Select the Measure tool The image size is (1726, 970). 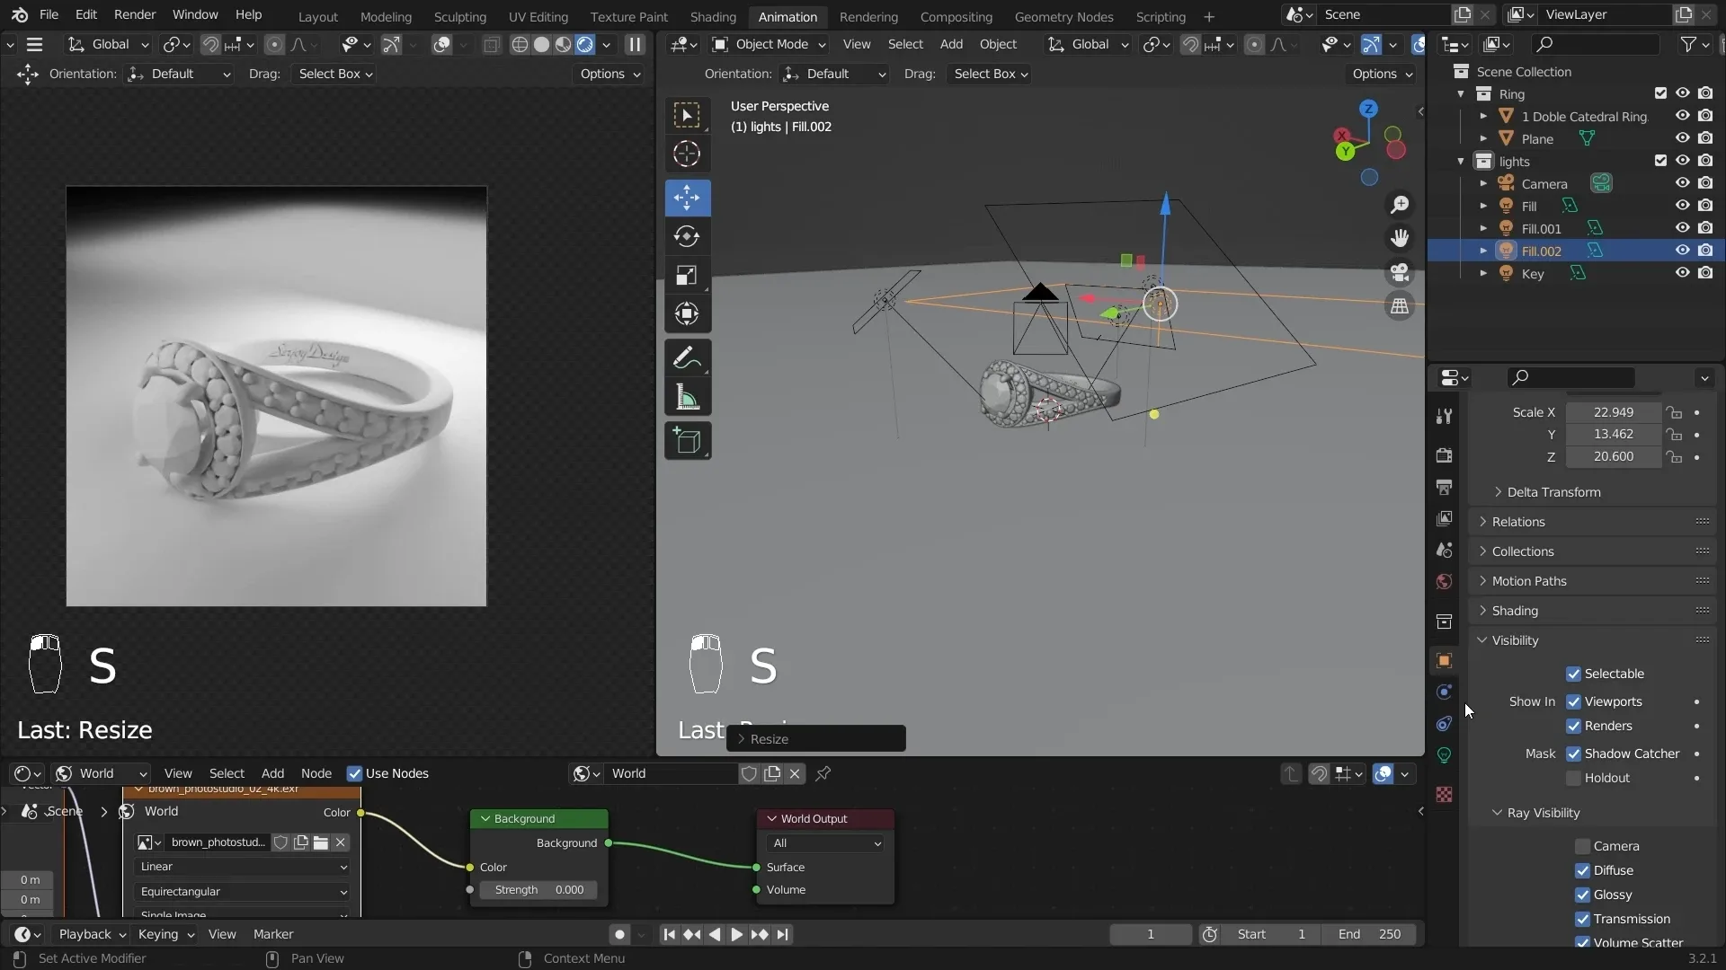(x=688, y=397)
